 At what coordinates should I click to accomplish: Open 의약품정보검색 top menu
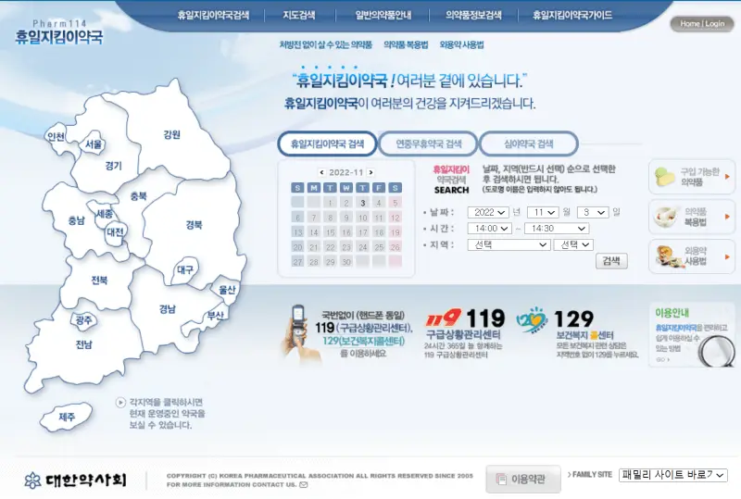[x=473, y=15]
